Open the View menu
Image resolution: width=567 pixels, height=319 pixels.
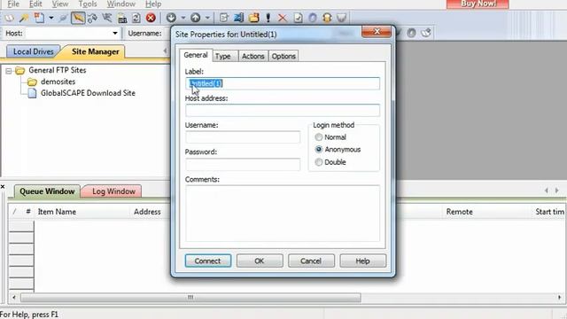[x=60, y=4]
